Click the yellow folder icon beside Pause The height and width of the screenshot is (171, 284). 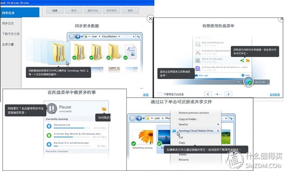104,109
